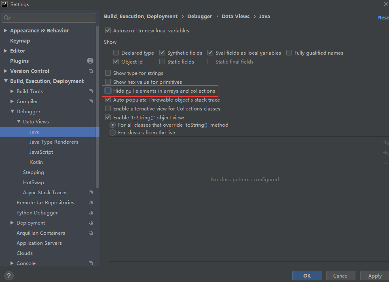
Task: Click project-level icon next to Deployment
Action: 91,223
